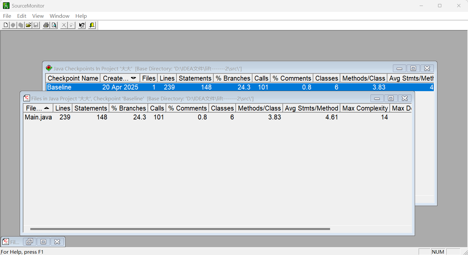Click Methods/Class header in Files window
Image resolution: width=468 pixels, height=255 pixels.
click(259, 108)
